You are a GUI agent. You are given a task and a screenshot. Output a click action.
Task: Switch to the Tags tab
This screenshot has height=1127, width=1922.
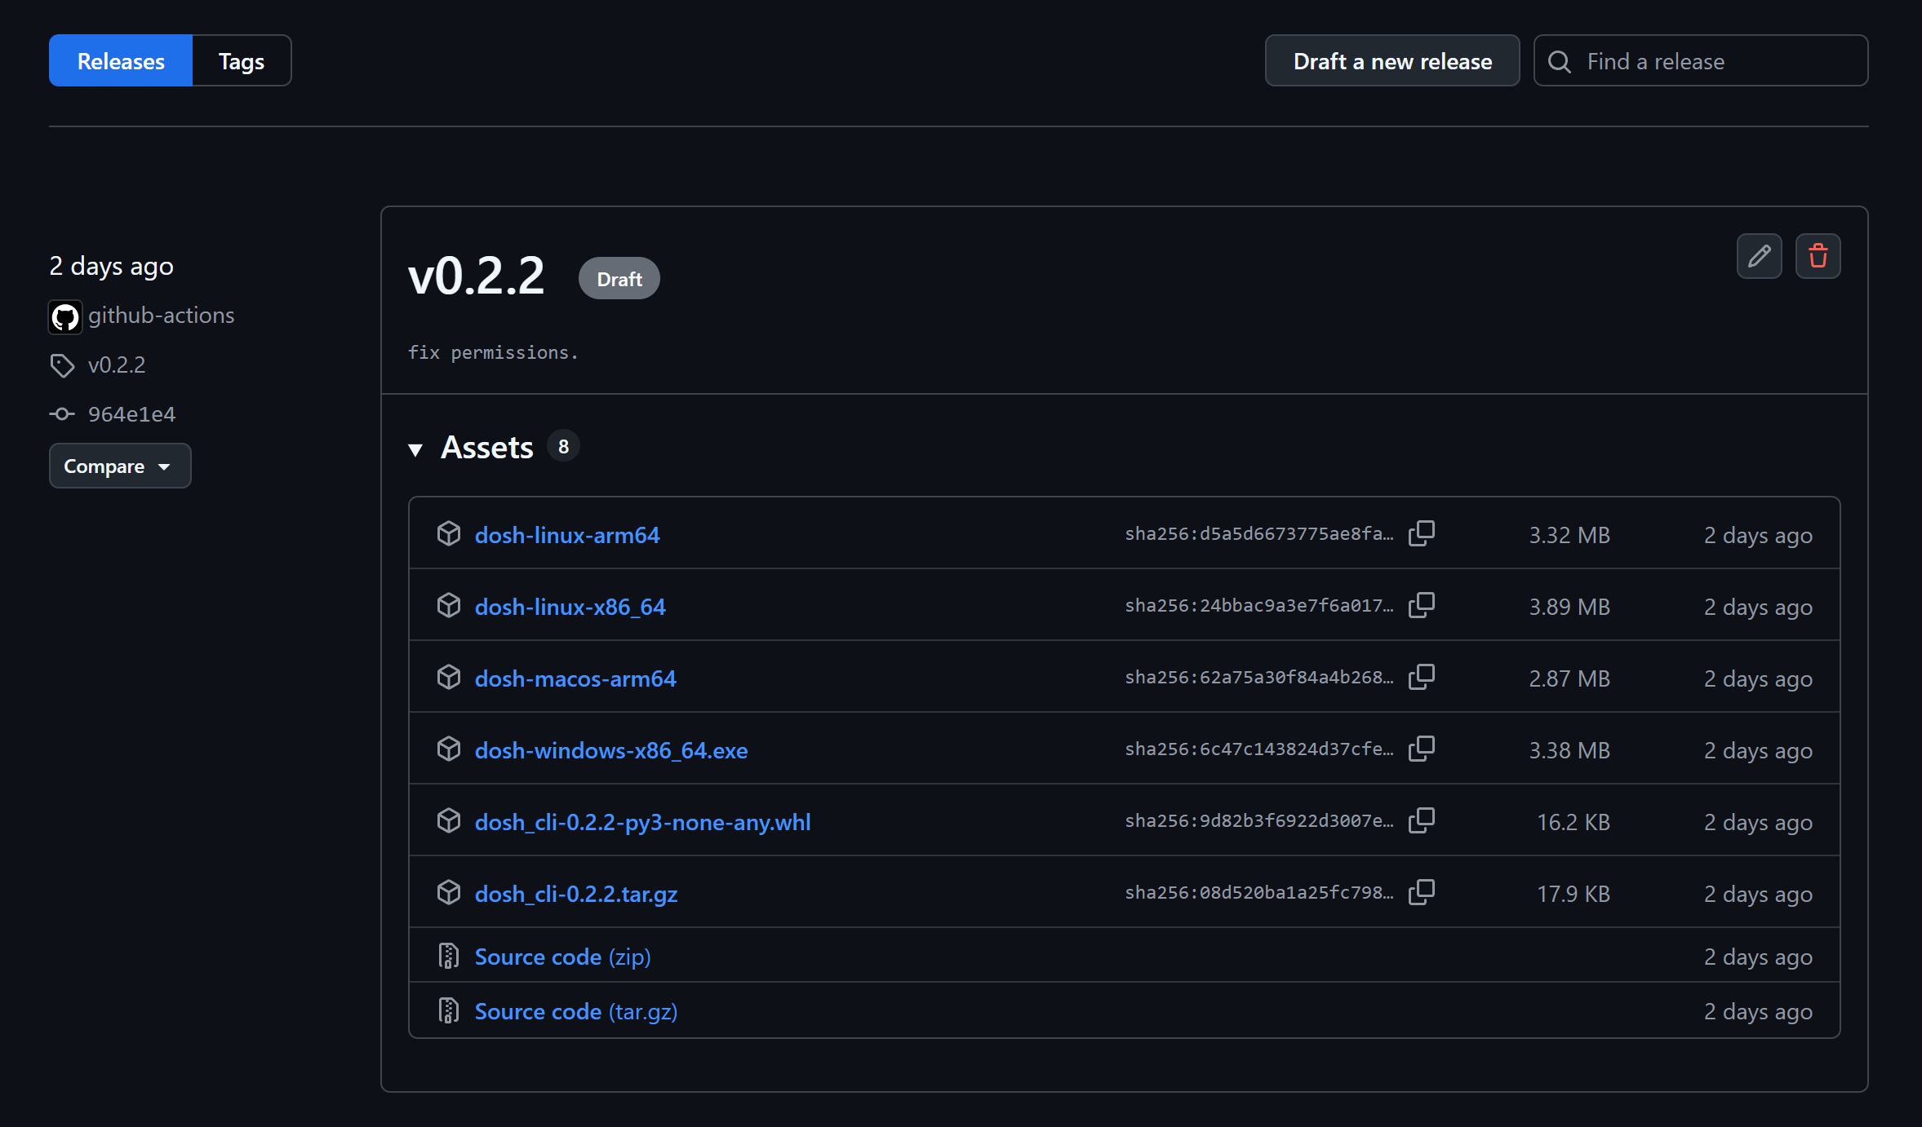241,61
